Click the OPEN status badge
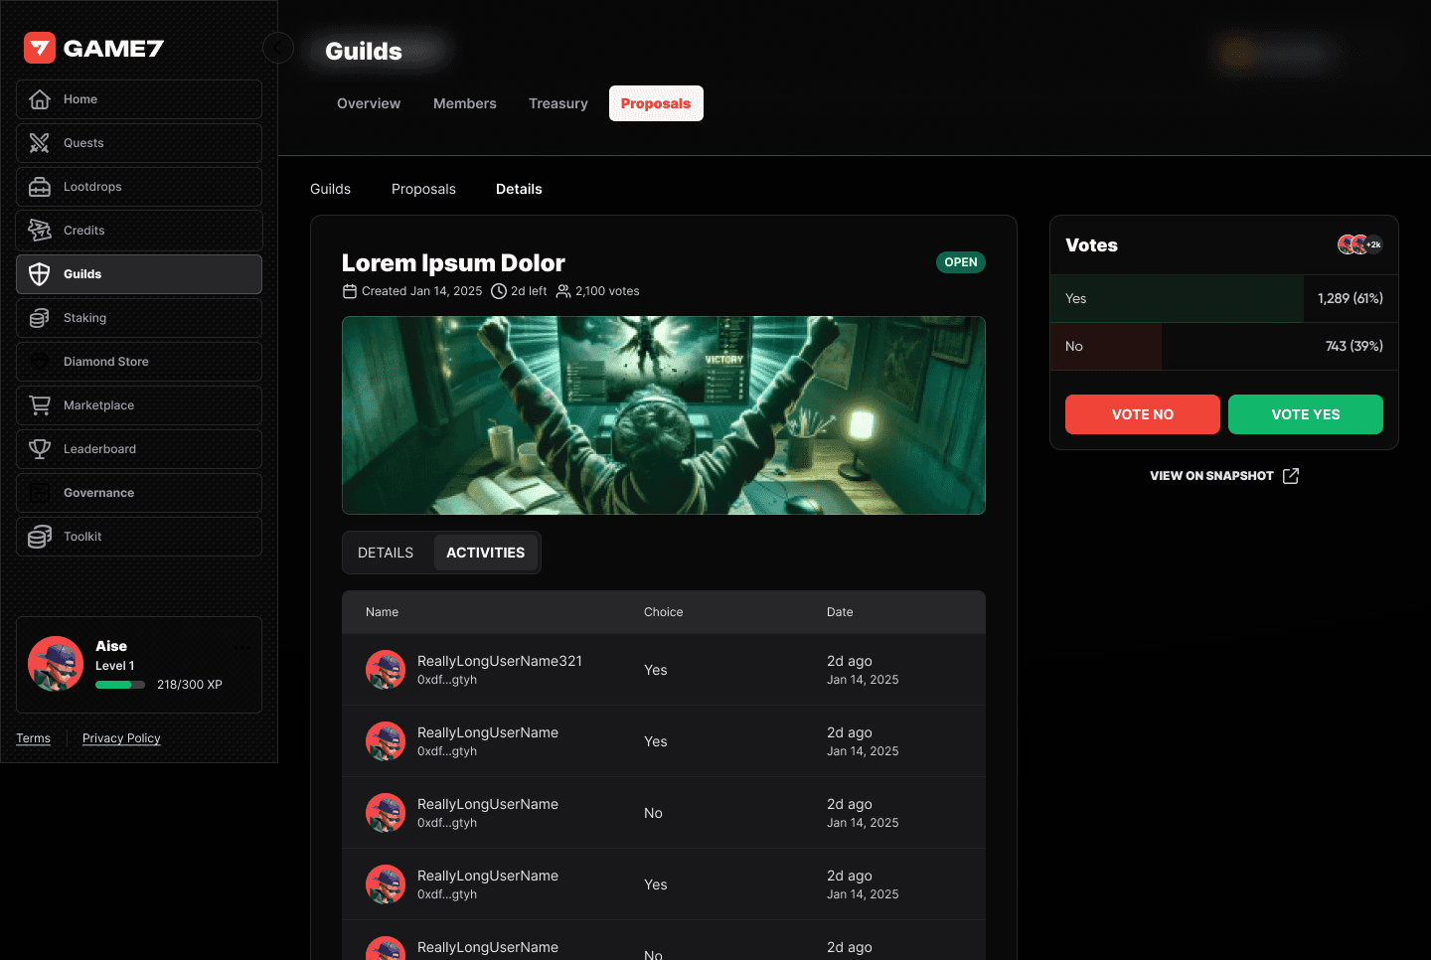Viewport: 1431px width, 960px height. [961, 262]
